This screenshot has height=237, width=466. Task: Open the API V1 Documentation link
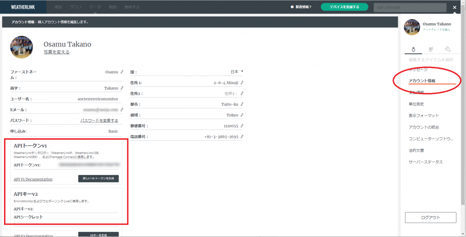tap(33, 179)
